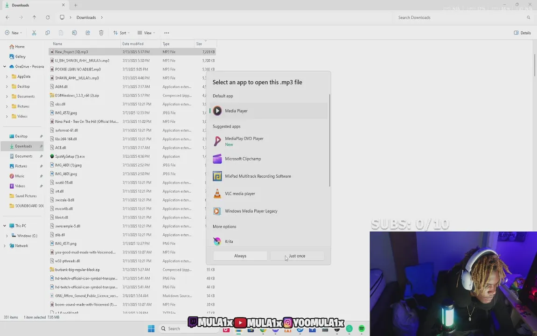
Task: Open the Windows Start button
Action: tap(151, 329)
